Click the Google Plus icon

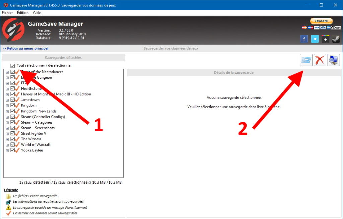click(x=325, y=39)
